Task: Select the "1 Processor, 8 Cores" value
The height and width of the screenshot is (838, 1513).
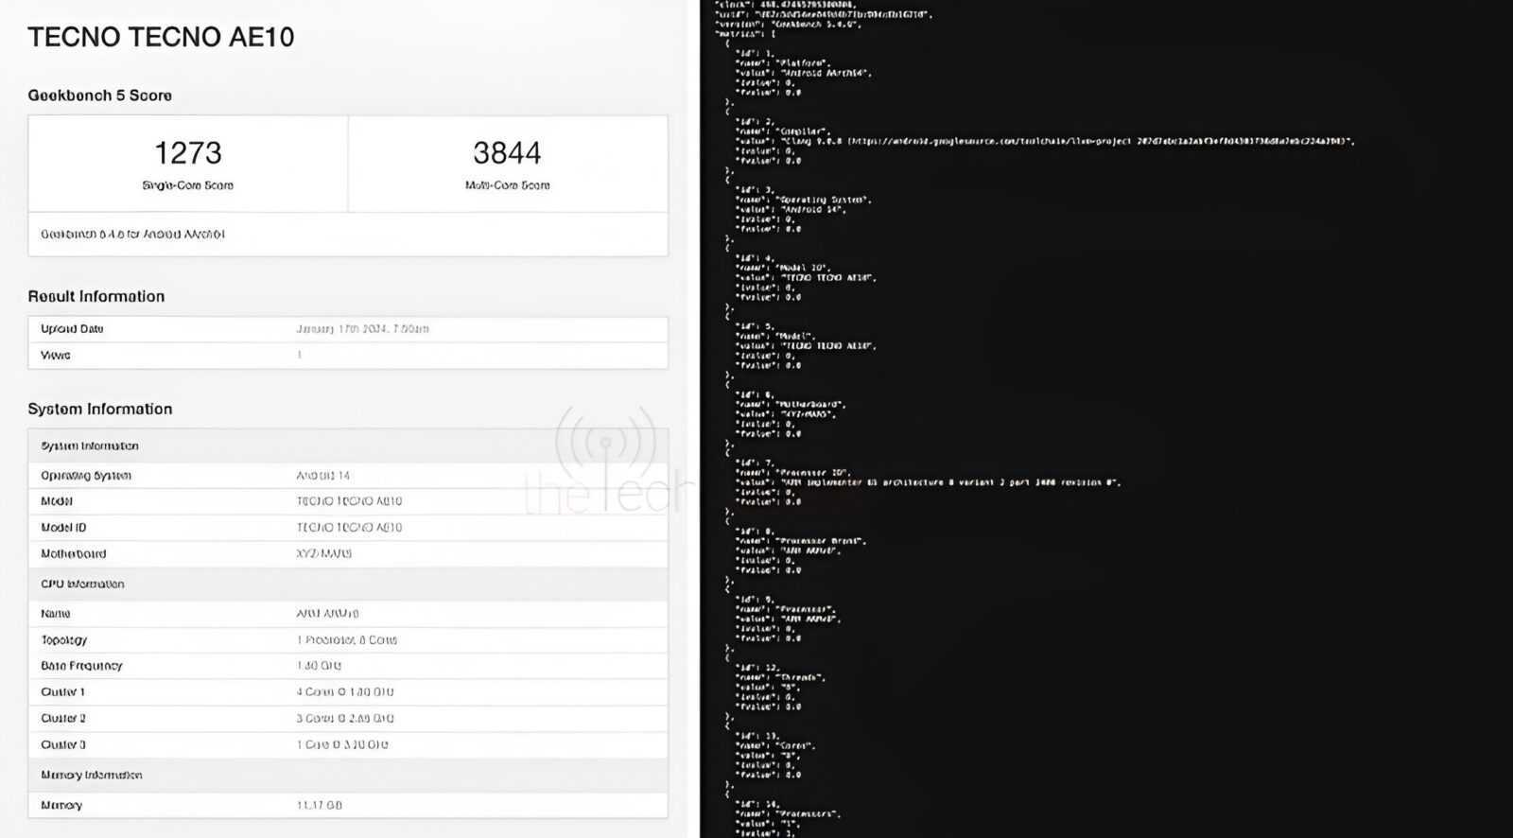Action: tap(346, 640)
